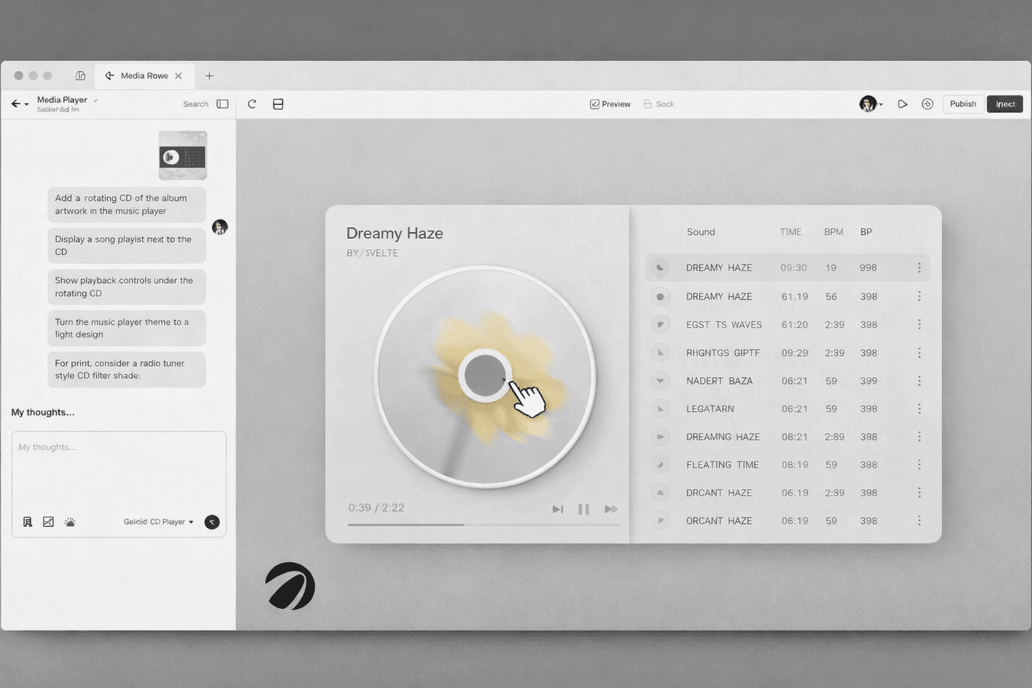Click the BPM column header
The height and width of the screenshot is (688, 1032).
pyautogui.click(x=834, y=232)
